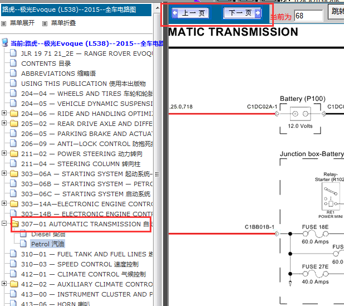344x306 pixels.
Task: Click document icon beside 310-03 SPEED CONTROL
Action: coord(13,264)
